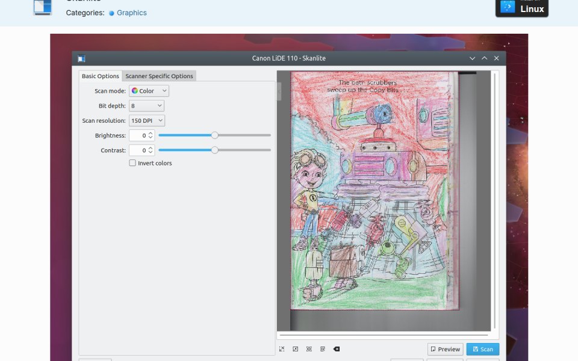Open the Scan resolution 150 DPI dropdown
This screenshot has height=361, width=578.
(x=147, y=120)
